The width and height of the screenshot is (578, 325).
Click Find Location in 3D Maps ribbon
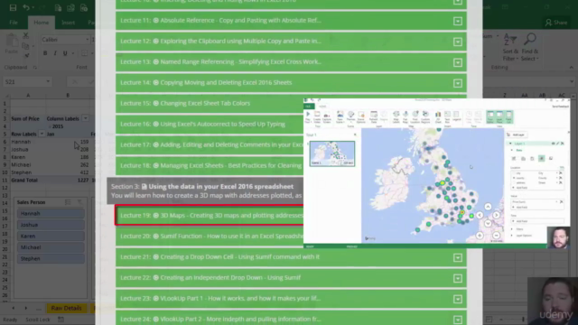pos(415,116)
